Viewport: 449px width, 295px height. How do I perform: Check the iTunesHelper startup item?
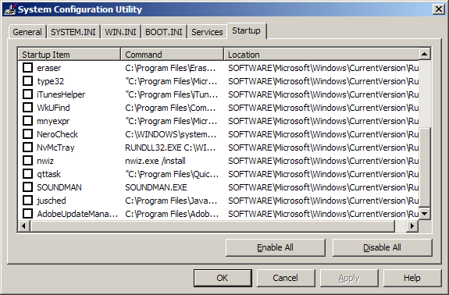click(28, 94)
